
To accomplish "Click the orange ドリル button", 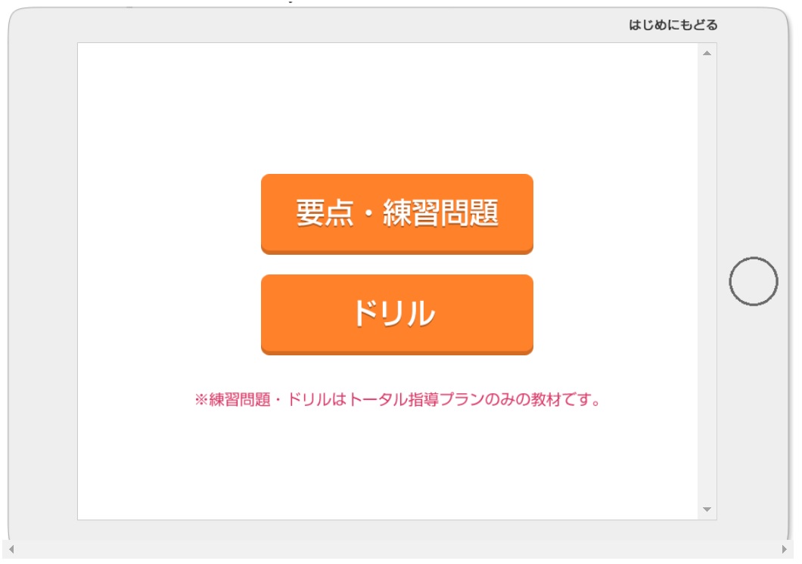I will (397, 315).
